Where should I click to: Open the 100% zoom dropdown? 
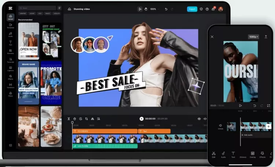pyautogui.click(x=154, y=9)
